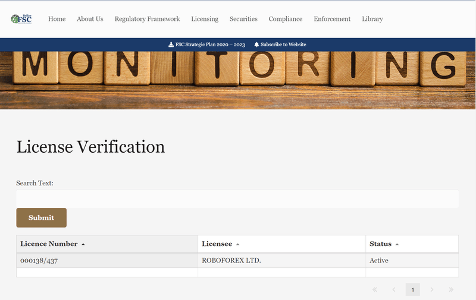Viewport: 476px width, 300px height.
Task: Sort table by Status column
Action: pos(384,244)
